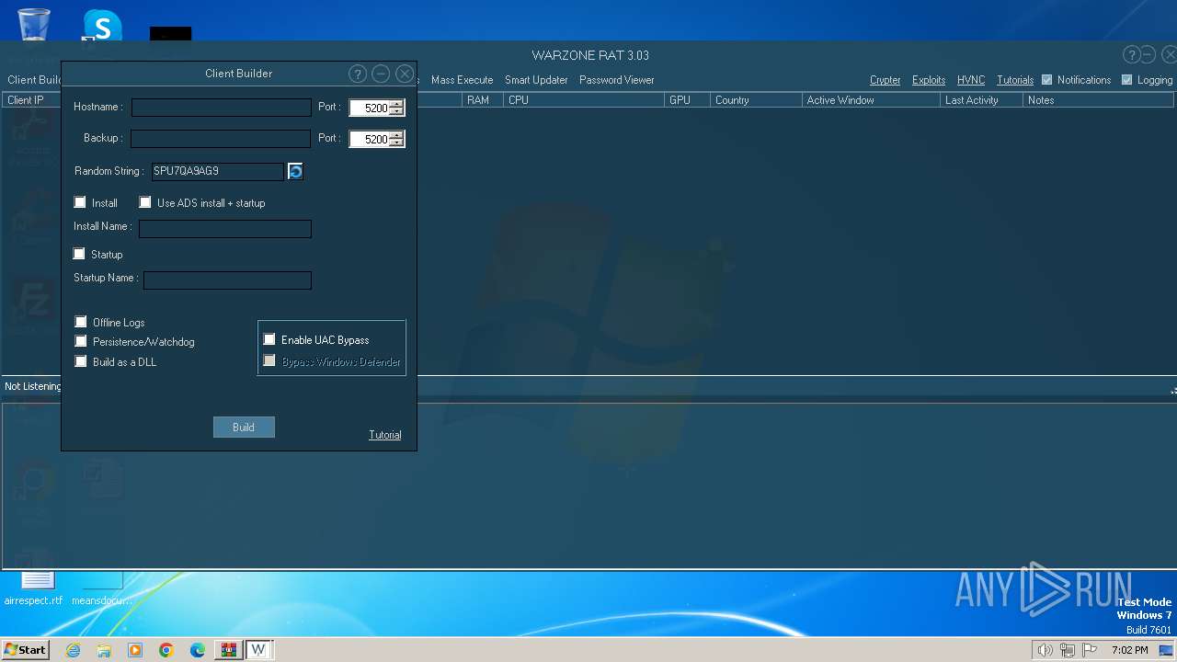Enable UAC Bypass checkbox
The image size is (1177, 662).
point(269,339)
